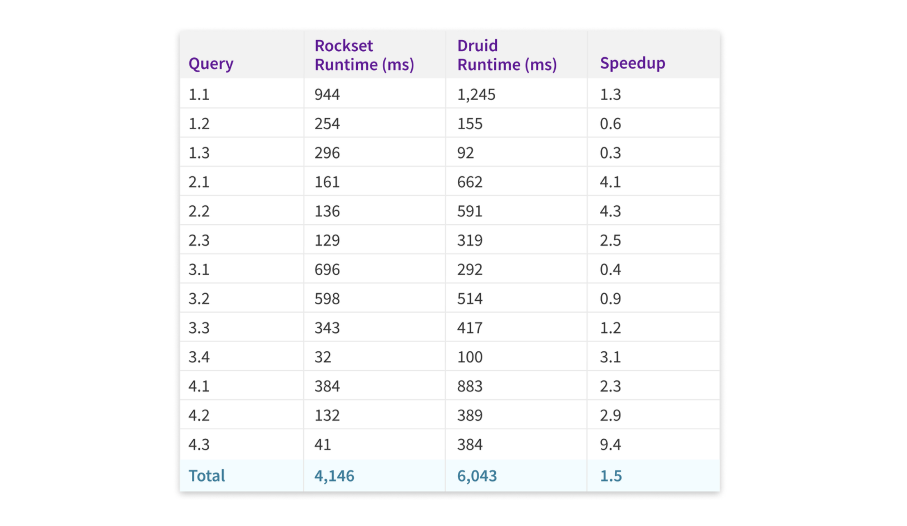Image resolution: width=907 pixels, height=526 pixels.
Task: Select the speedup value 3.1 in row 3.4
Action: tap(610, 357)
